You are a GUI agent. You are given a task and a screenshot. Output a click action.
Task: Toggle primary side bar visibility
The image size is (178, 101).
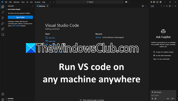coord(154,2)
